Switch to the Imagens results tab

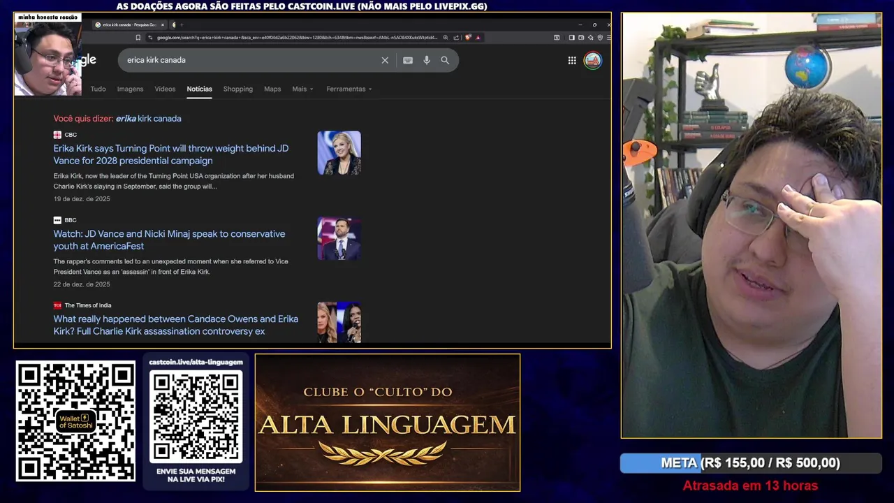130,89
